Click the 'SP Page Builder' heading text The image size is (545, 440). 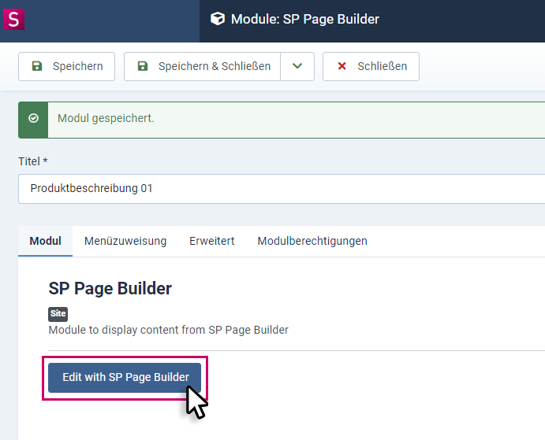click(x=110, y=288)
